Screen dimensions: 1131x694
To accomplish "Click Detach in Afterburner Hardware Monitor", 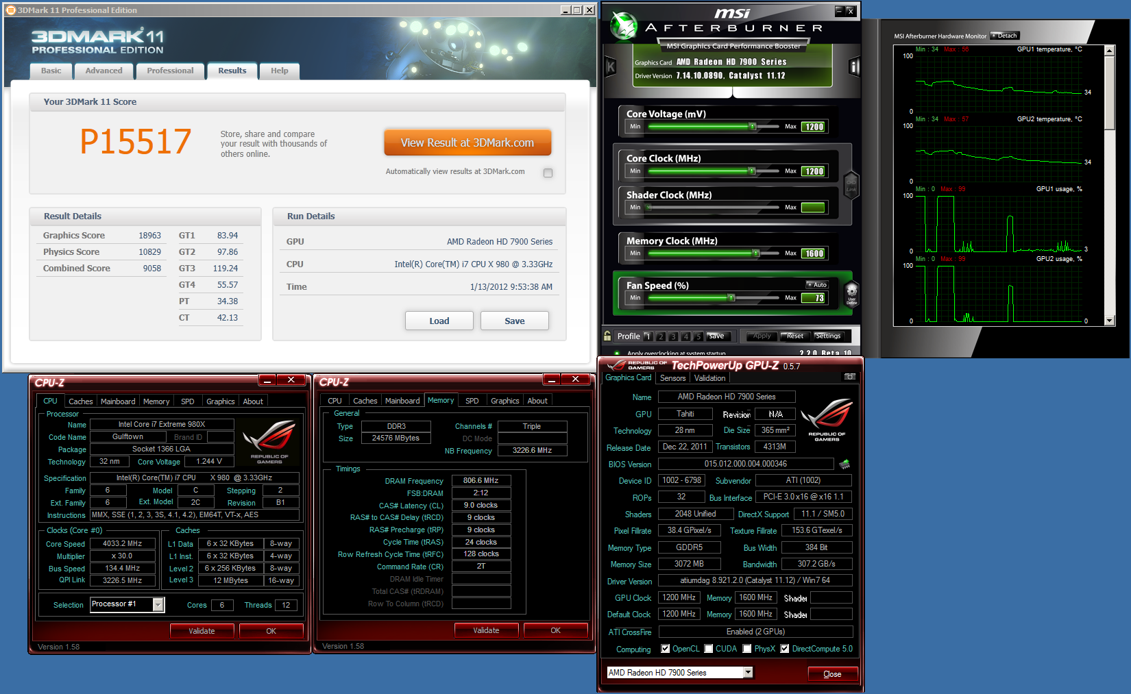I will coord(1005,36).
